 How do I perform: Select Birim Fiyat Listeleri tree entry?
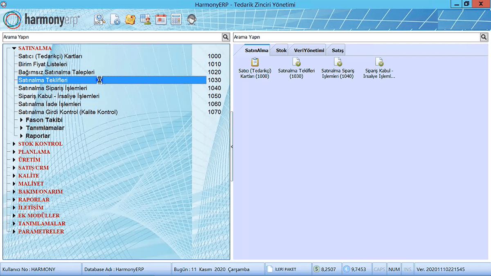(x=43, y=64)
